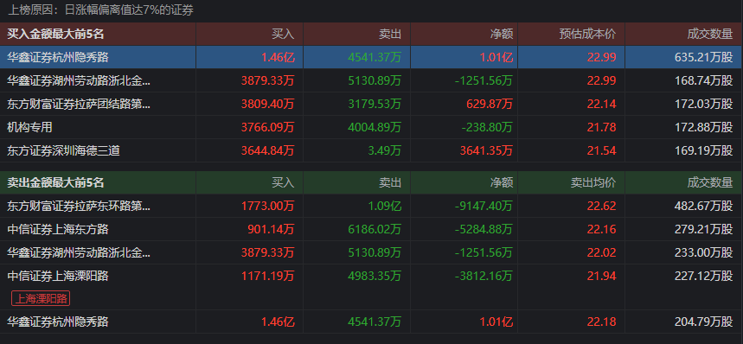Click buy amount 3809.40万
Image resolution: width=743 pixels, height=344 pixels.
(268, 104)
